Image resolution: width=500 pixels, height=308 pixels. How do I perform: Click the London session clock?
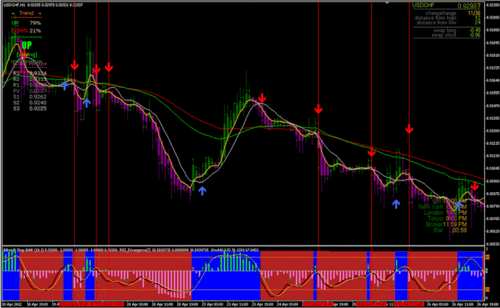(x=445, y=213)
